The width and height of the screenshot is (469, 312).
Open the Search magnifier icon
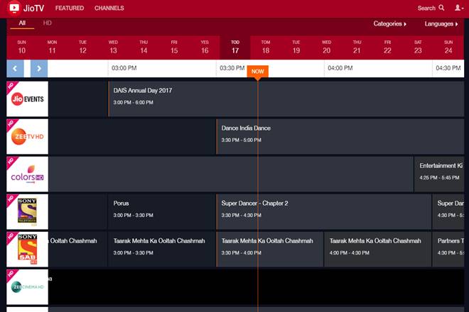point(441,8)
